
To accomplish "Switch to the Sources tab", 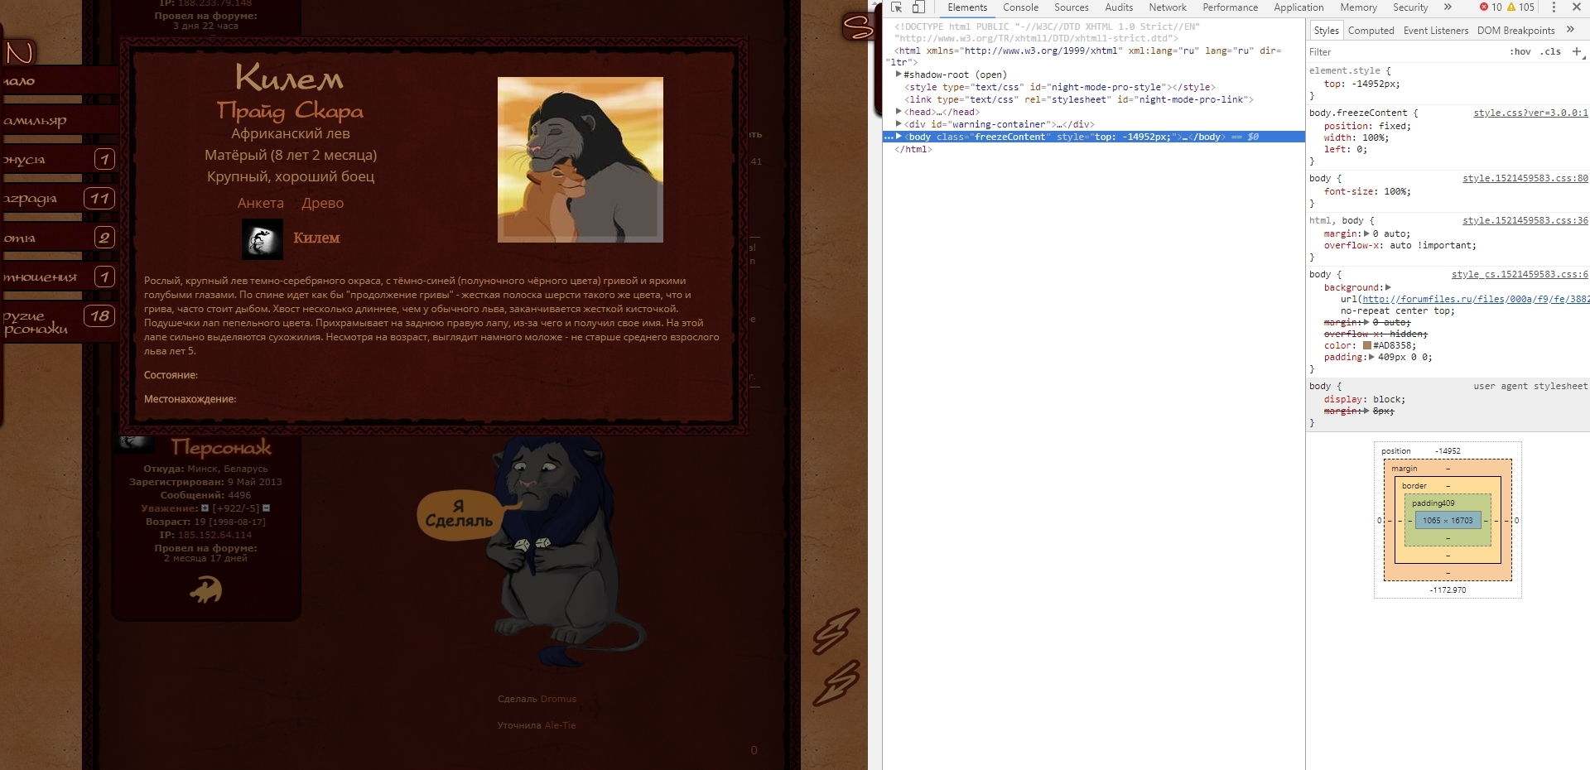I will 1071,7.
